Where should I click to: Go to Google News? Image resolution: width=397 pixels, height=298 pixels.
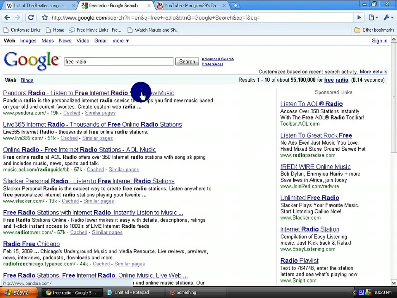click(x=65, y=41)
